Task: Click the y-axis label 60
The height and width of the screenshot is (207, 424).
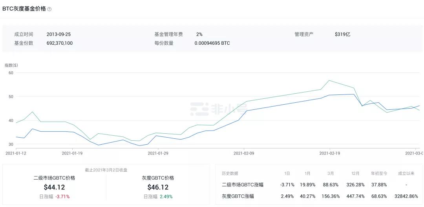Action: (x=11, y=73)
